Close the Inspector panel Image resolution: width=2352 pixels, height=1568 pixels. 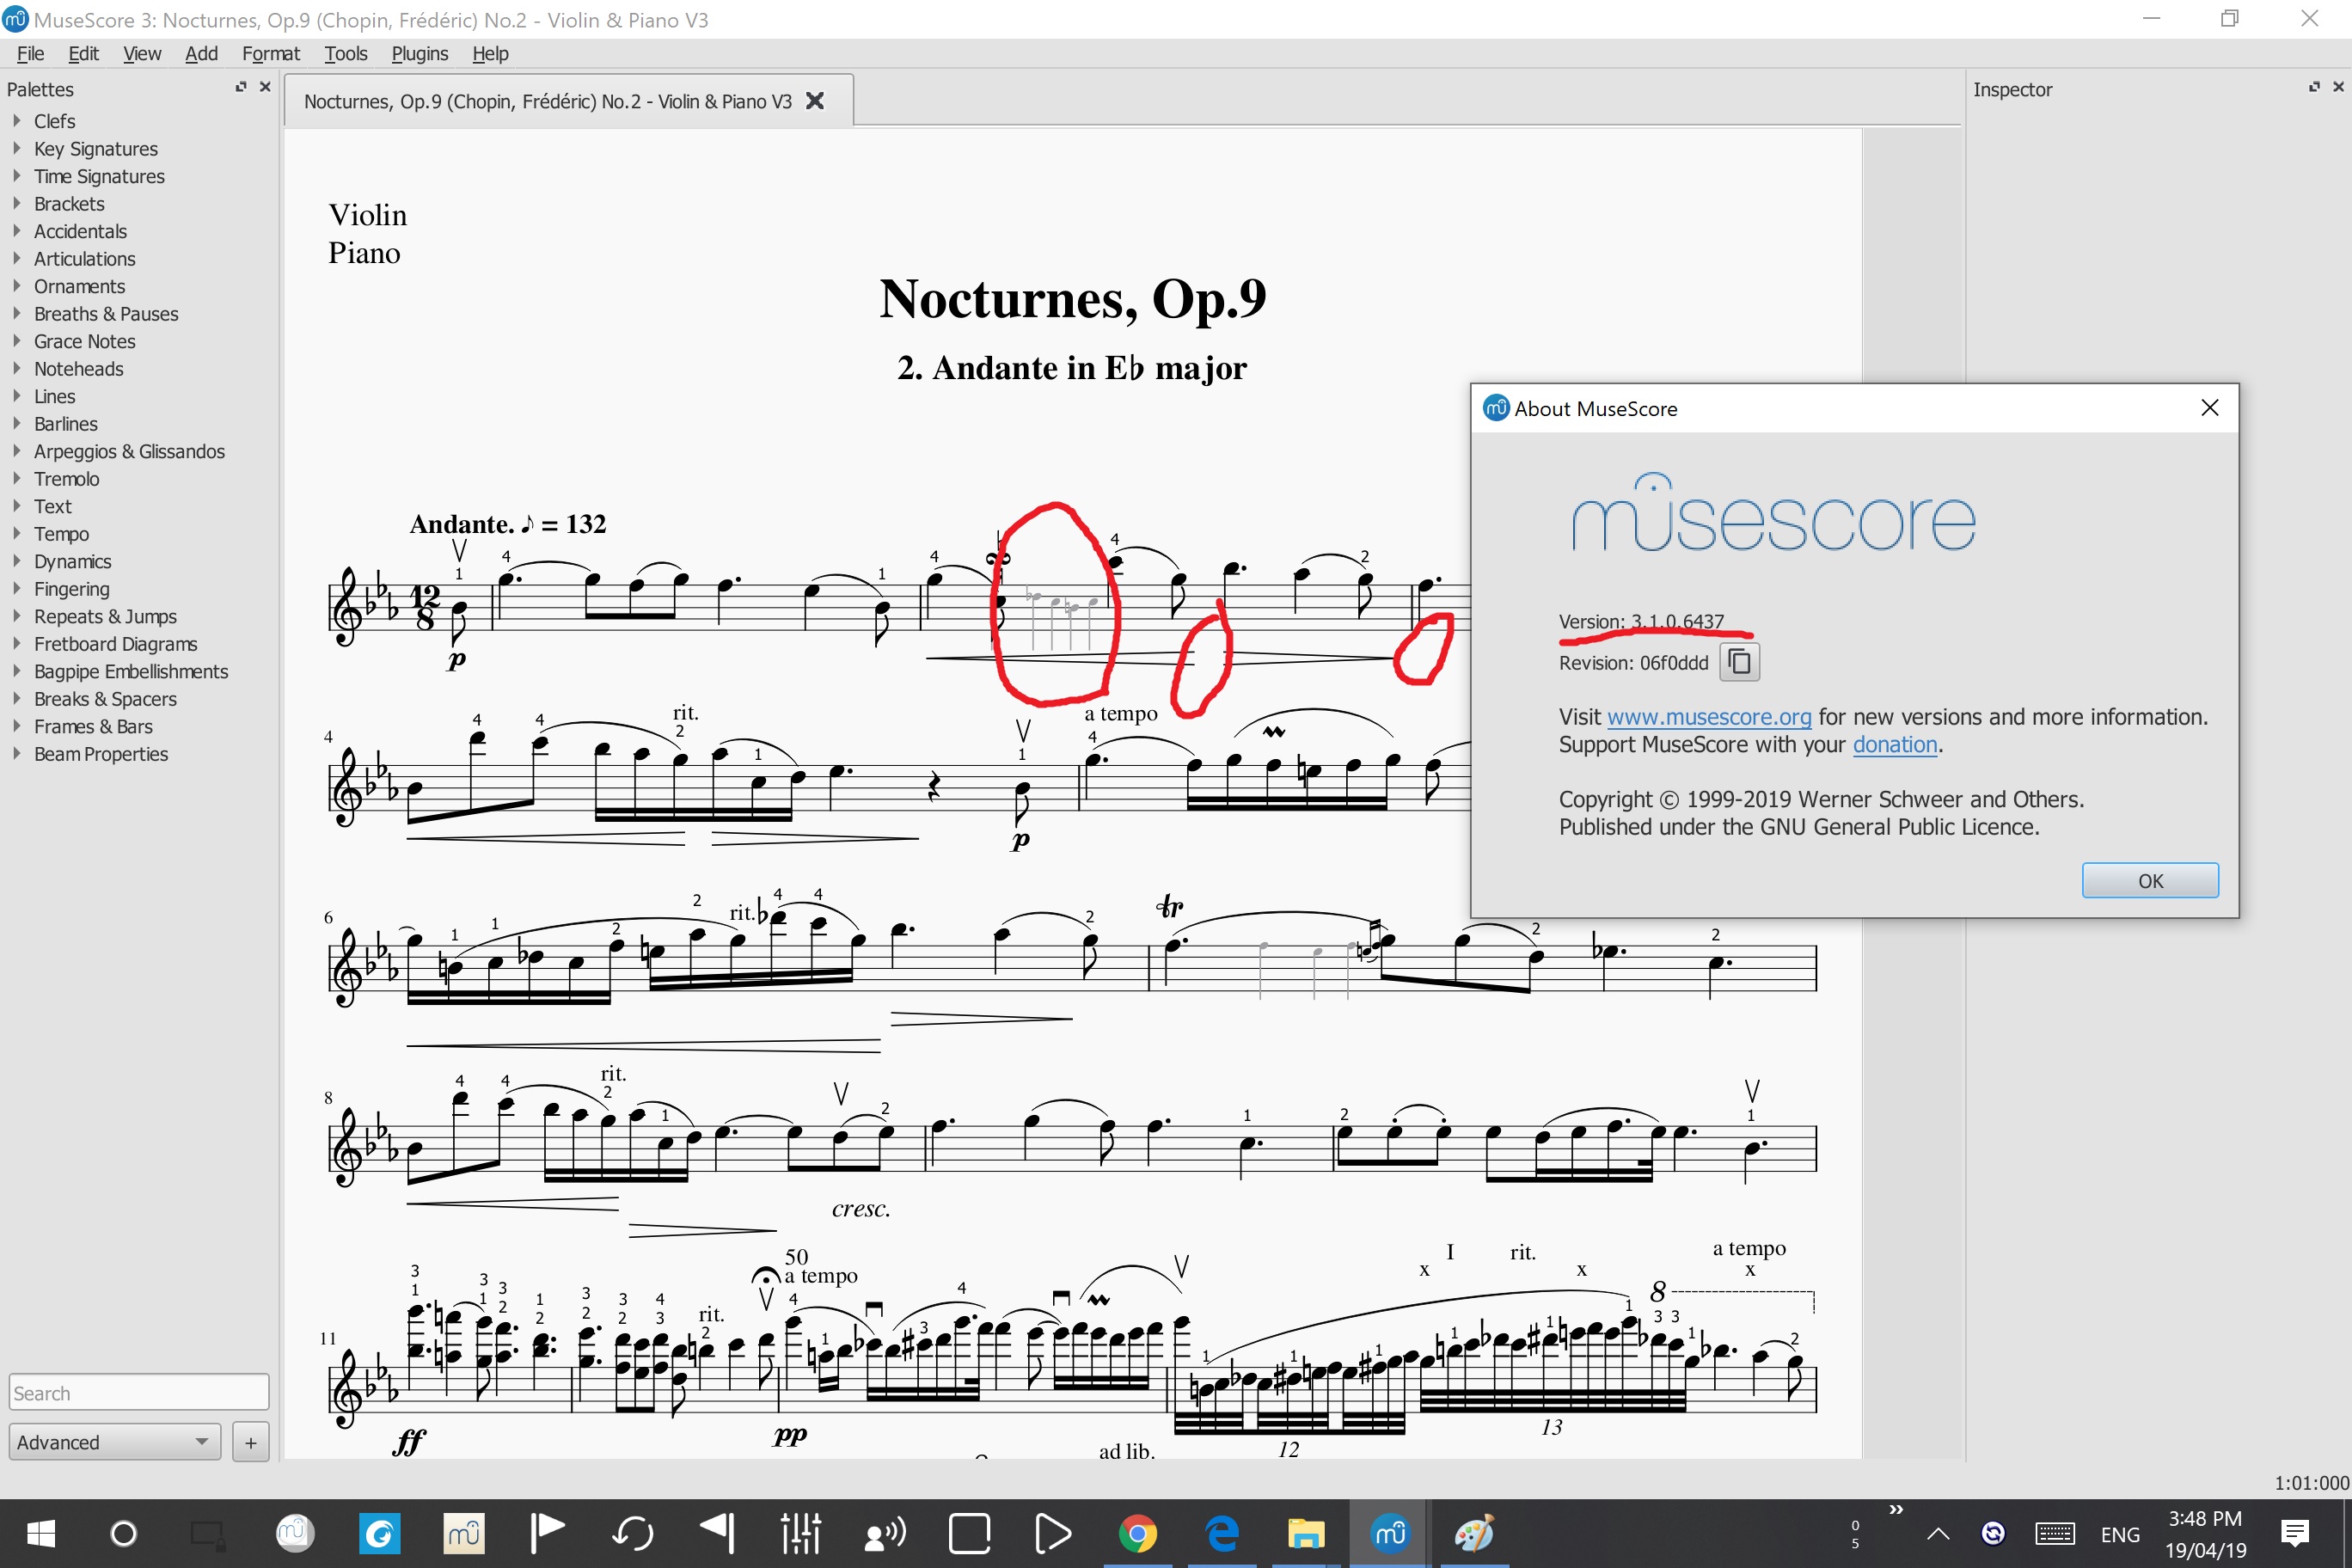2338,87
